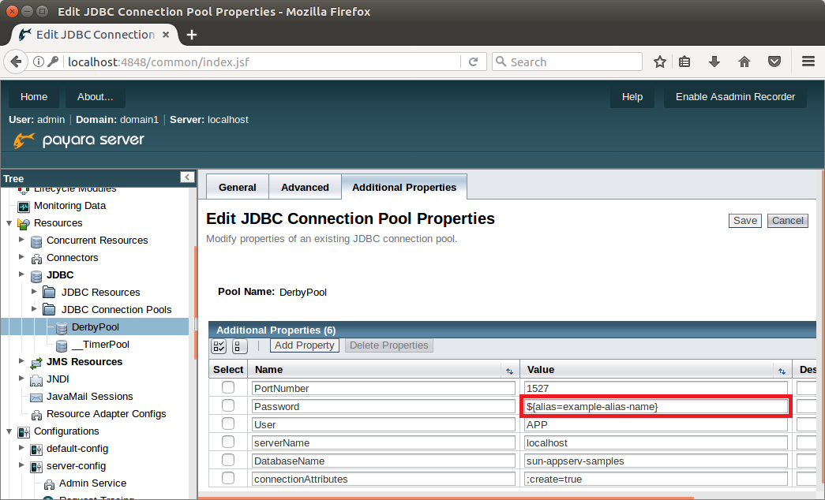Open Pocket icon in toolbar
The height and width of the screenshot is (500, 825).
pyautogui.click(x=774, y=62)
